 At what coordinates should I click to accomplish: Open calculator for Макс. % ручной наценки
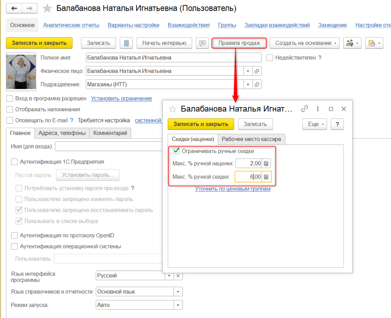click(266, 164)
